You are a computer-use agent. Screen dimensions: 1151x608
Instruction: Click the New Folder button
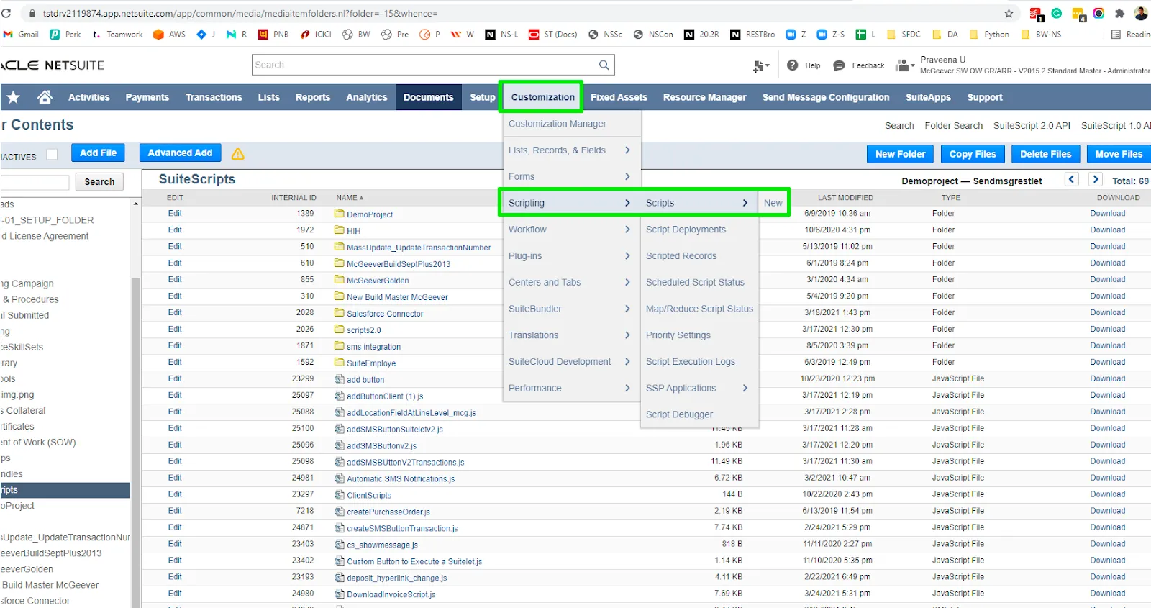tap(900, 154)
